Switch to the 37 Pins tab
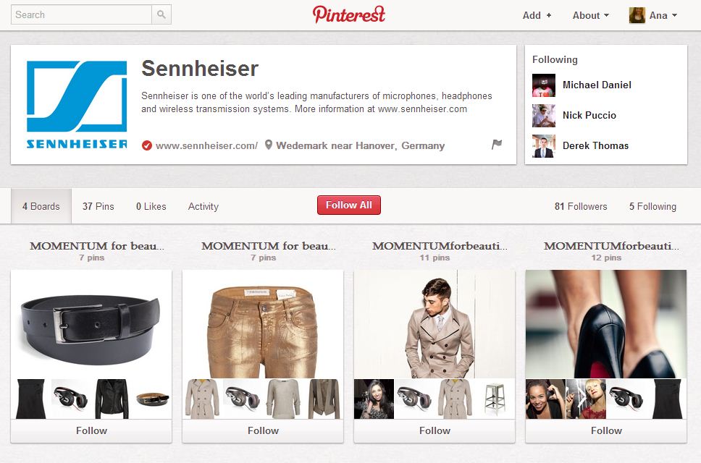This screenshot has height=463, width=701. pyautogui.click(x=98, y=206)
